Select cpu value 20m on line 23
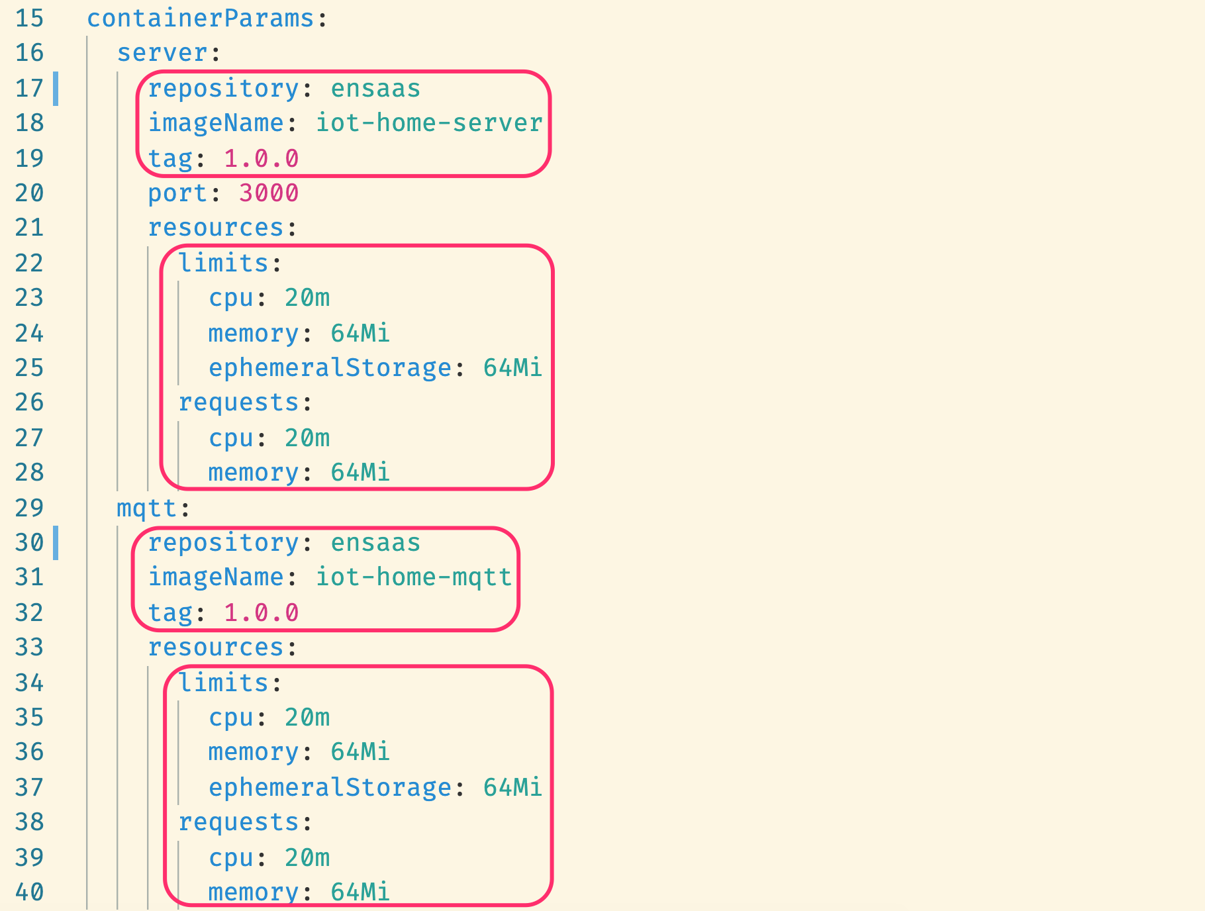Image resolution: width=1205 pixels, height=911 pixels. (307, 298)
